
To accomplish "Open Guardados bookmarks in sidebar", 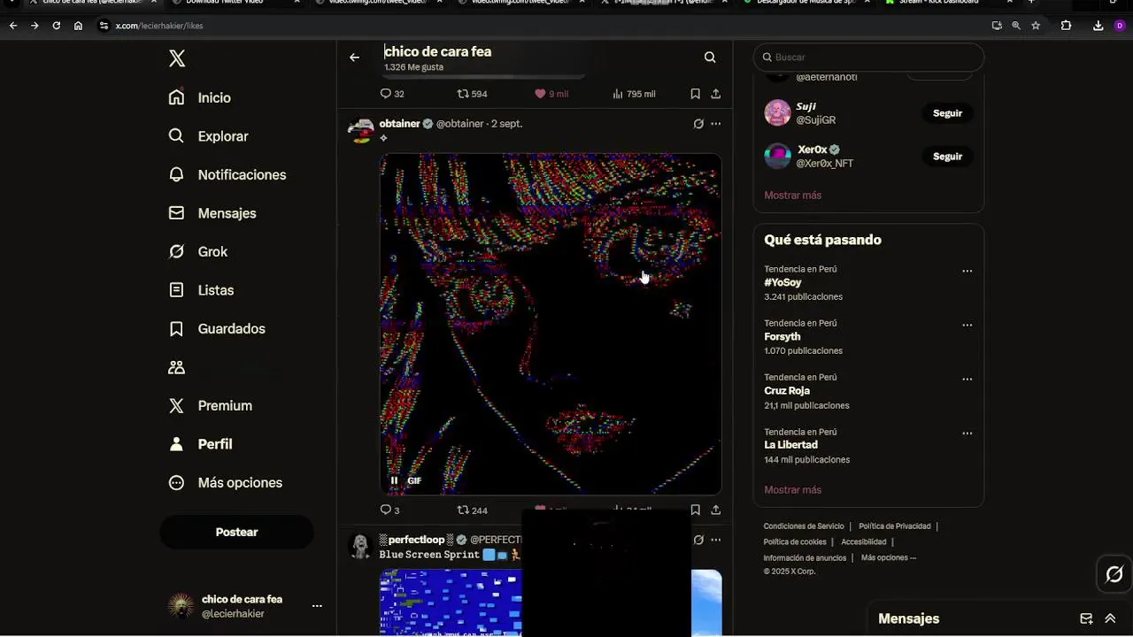I will (x=217, y=328).
